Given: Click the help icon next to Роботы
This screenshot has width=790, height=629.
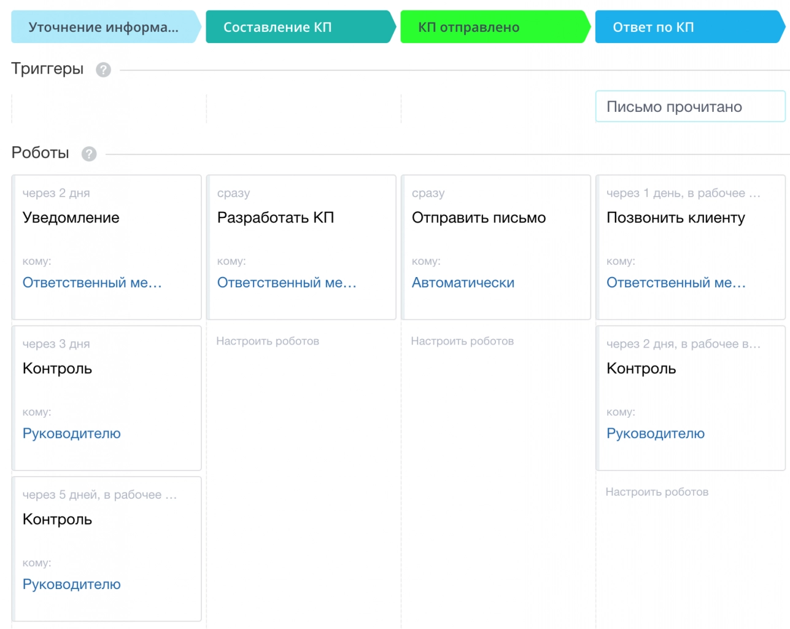Looking at the screenshot, I should point(89,154).
